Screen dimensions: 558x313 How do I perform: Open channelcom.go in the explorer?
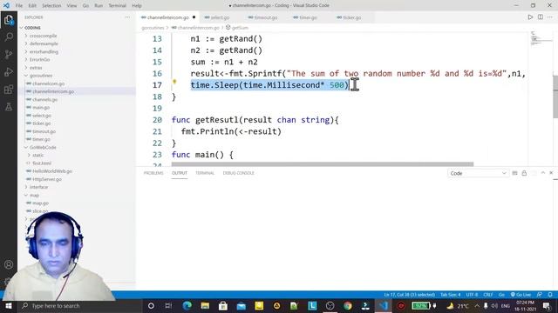pyautogui.click(x=49, y=83)
